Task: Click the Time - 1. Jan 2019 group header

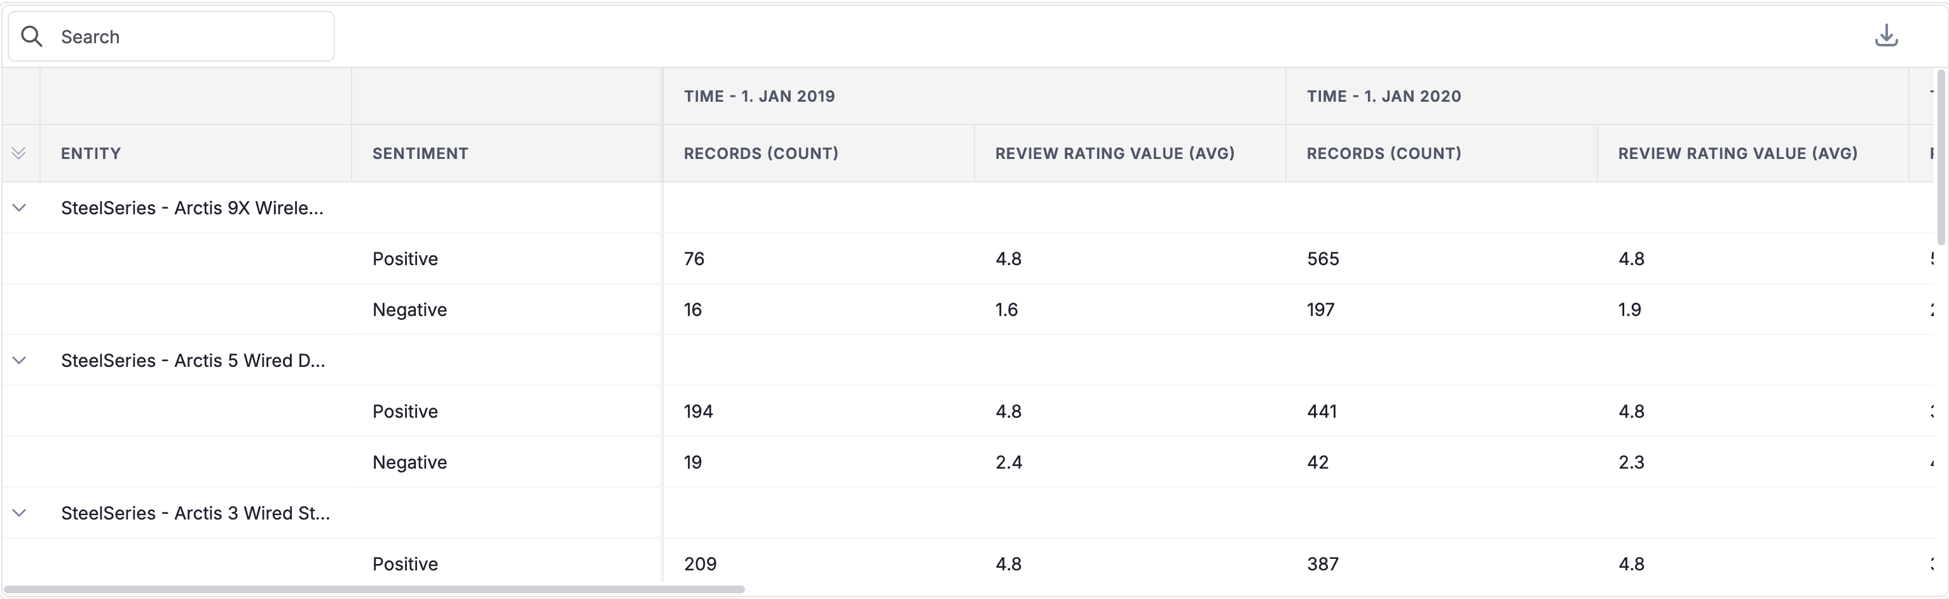Action: (759, 96)
